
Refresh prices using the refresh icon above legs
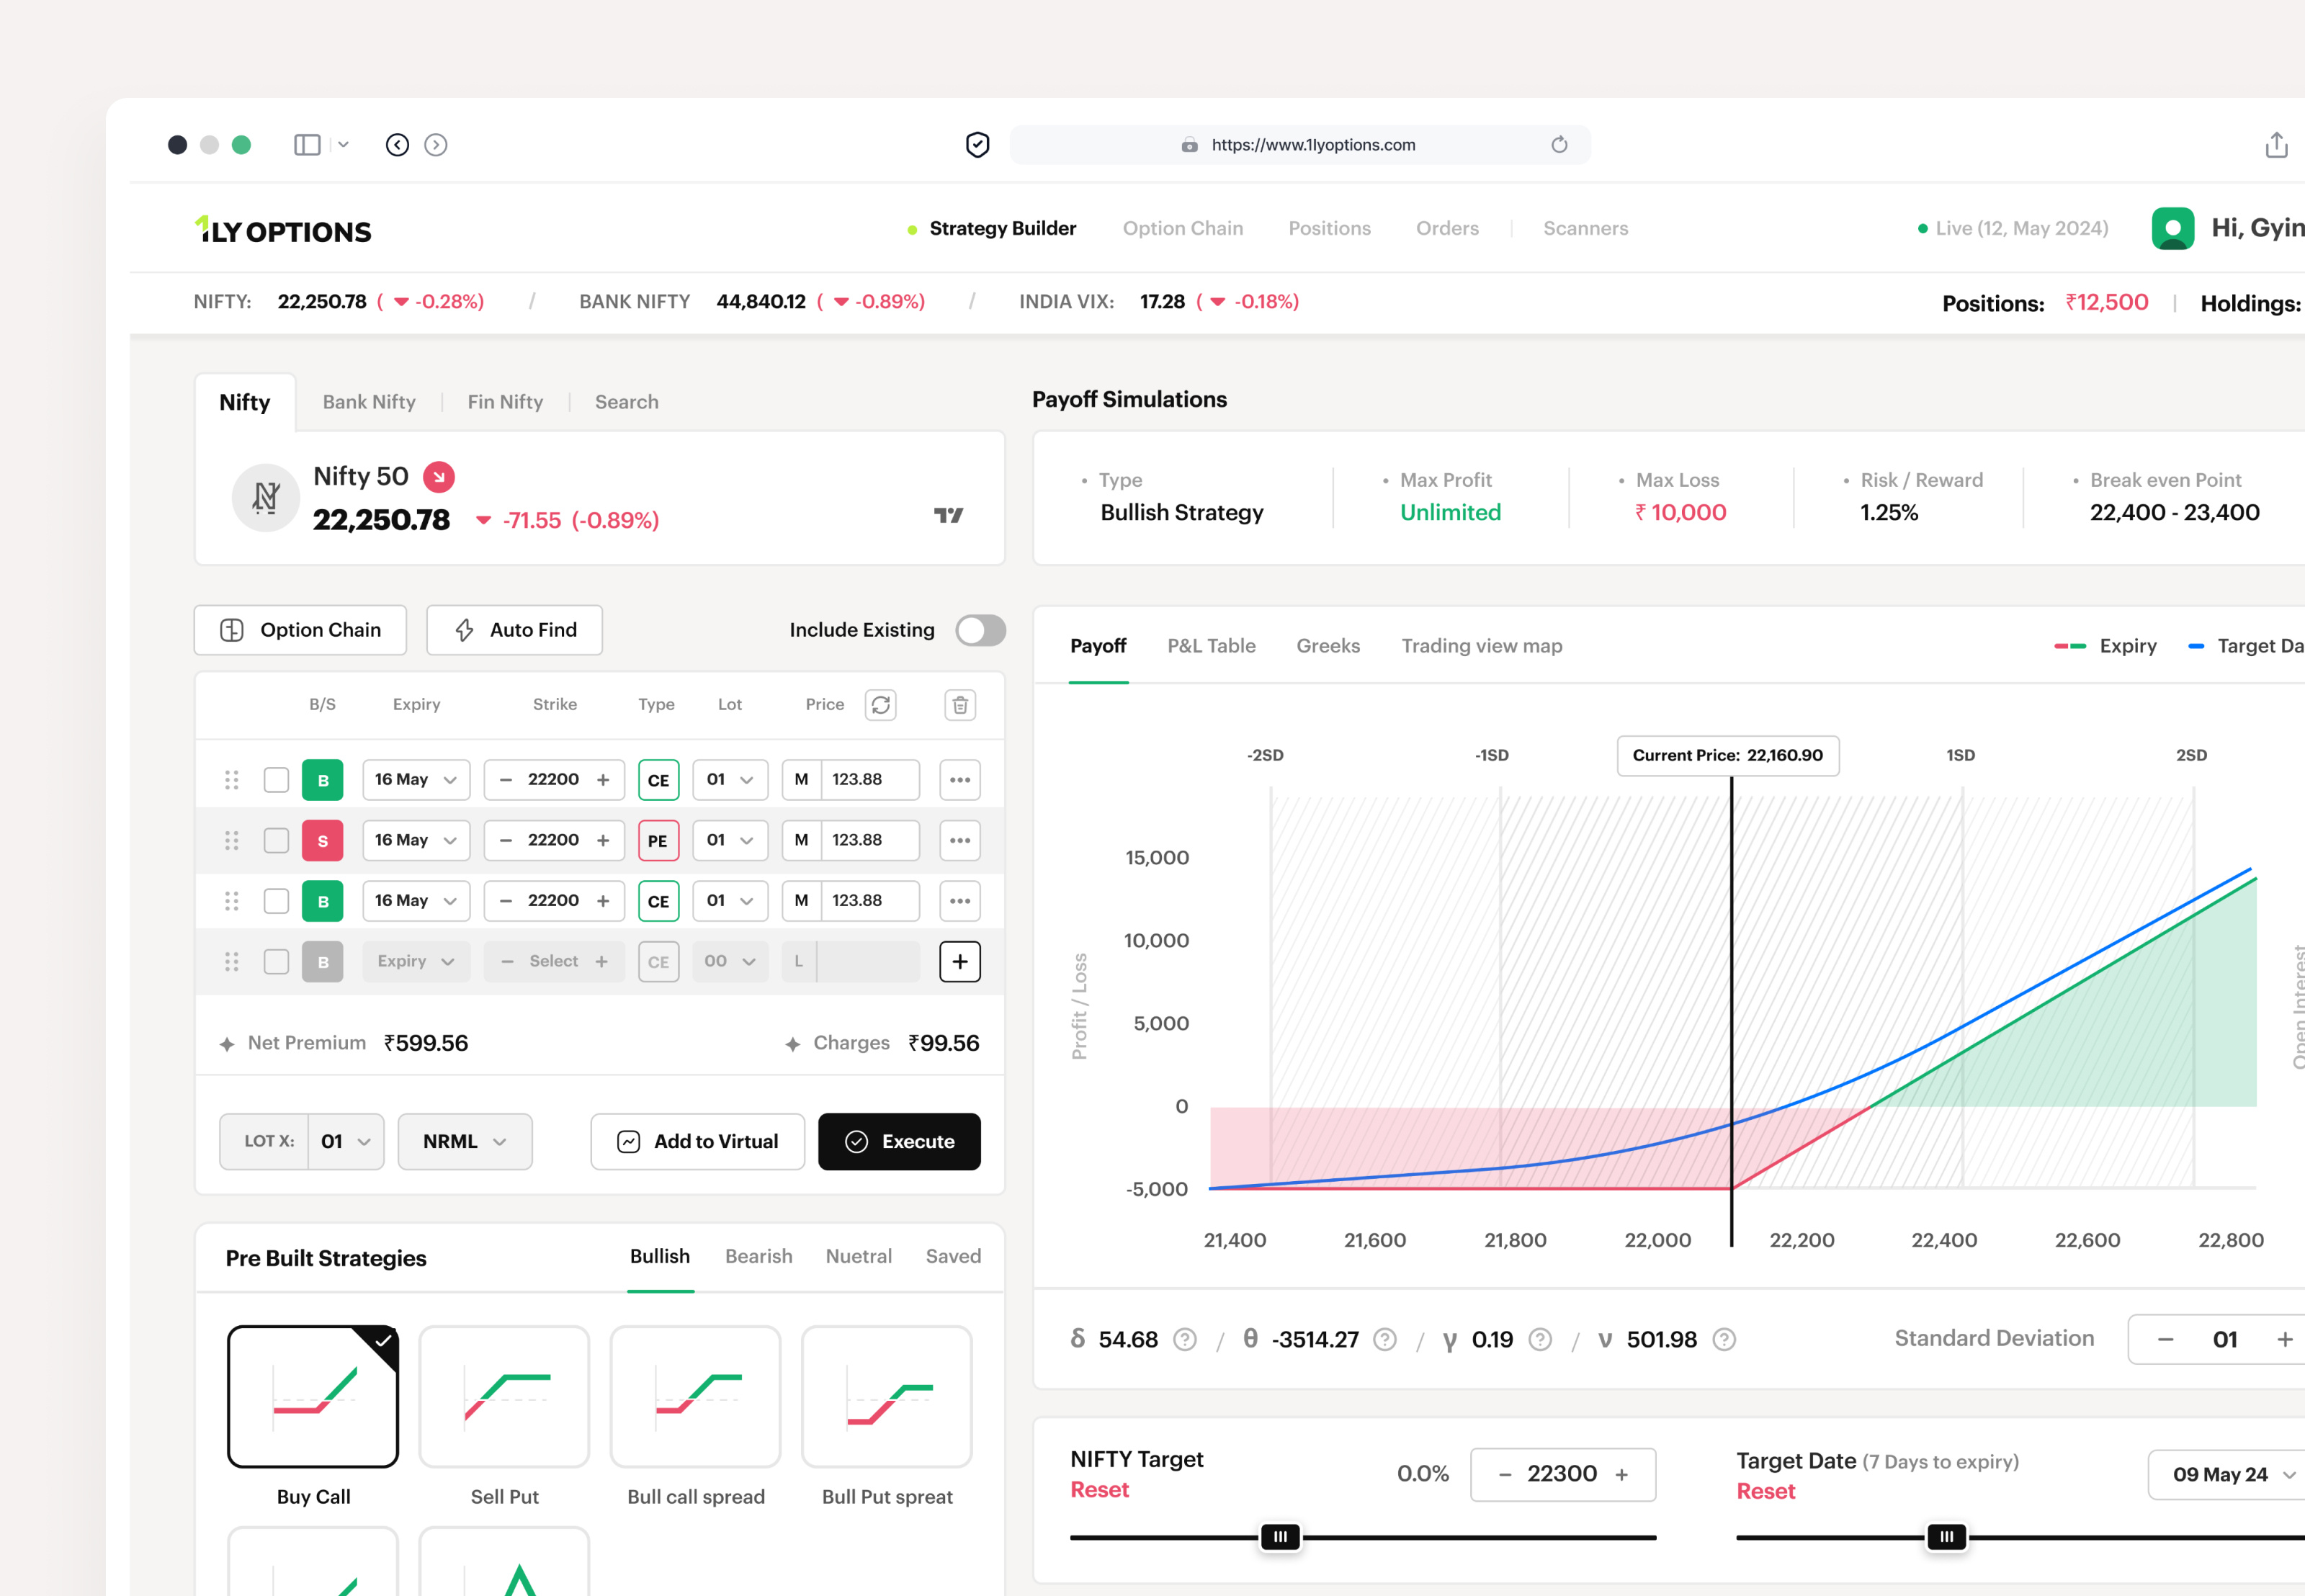(x=881, y=705)
